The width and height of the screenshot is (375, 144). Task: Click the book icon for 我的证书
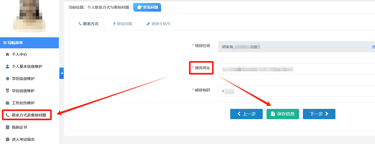tap(7, 127)
